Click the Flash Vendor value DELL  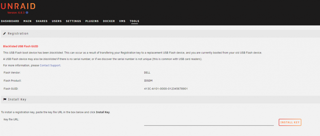point(147,73)
